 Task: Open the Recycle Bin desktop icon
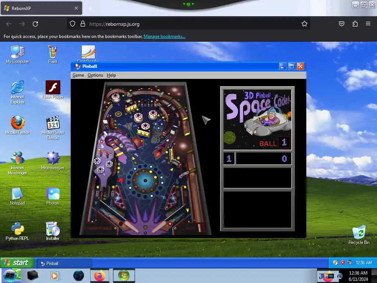[x=359, y=235]
